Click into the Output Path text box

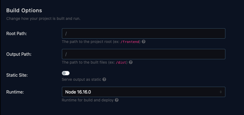coord(143,54)
